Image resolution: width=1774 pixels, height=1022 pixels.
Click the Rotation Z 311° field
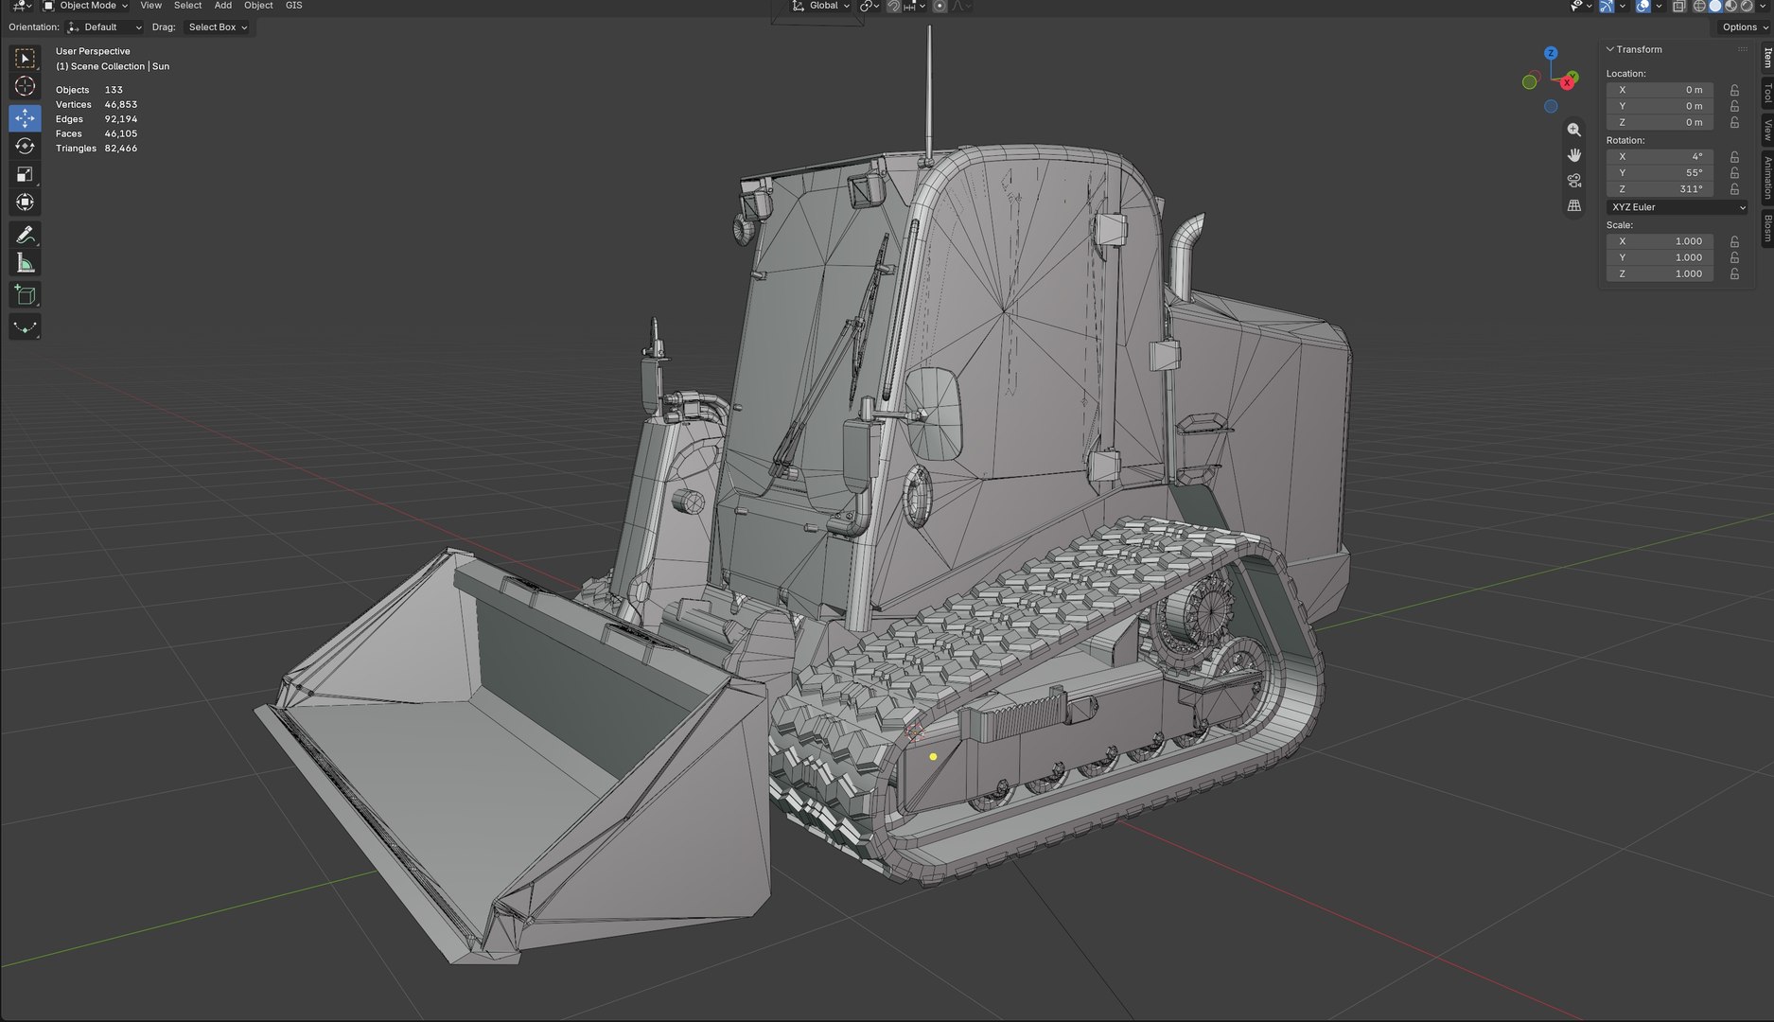coord(1660,189)
